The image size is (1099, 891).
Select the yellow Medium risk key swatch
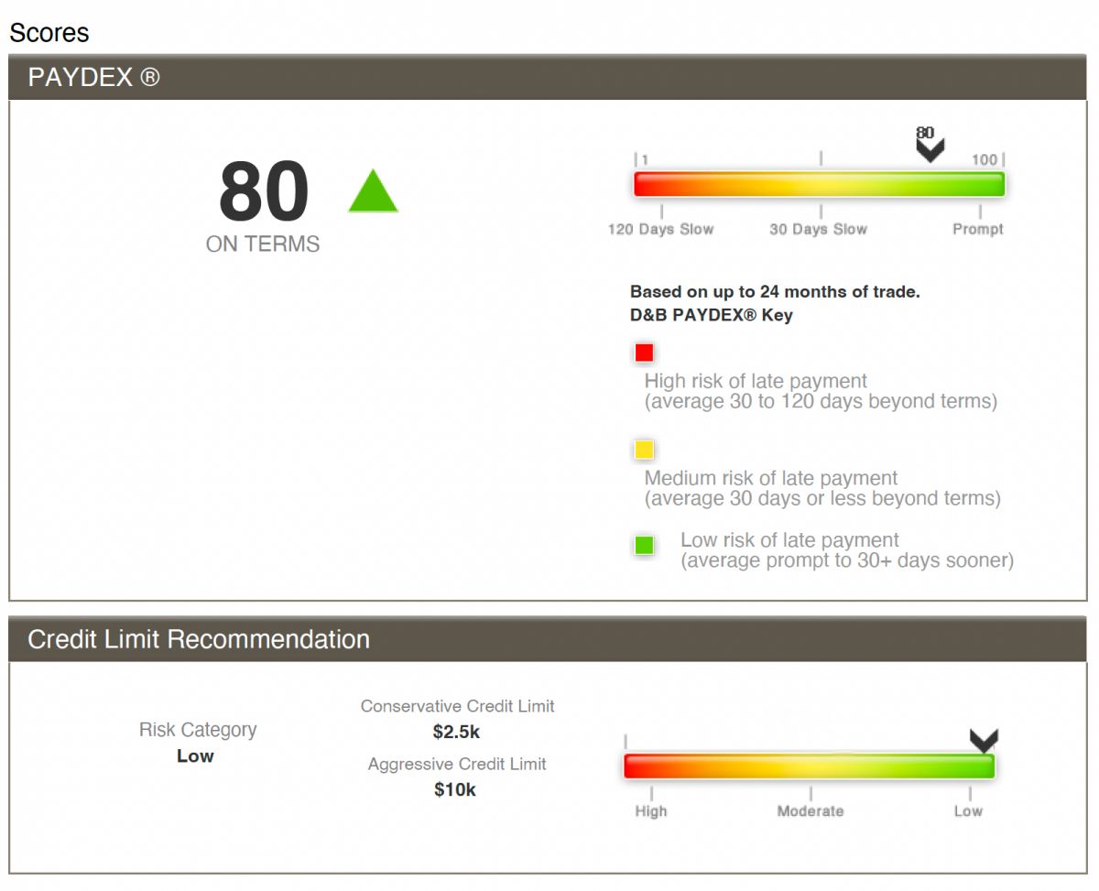pyautogui.click(x=645, y=450)
